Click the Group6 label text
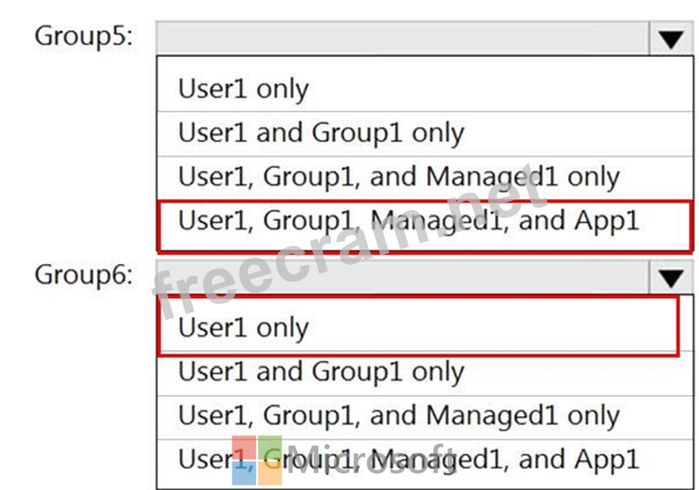 point(84,276)
